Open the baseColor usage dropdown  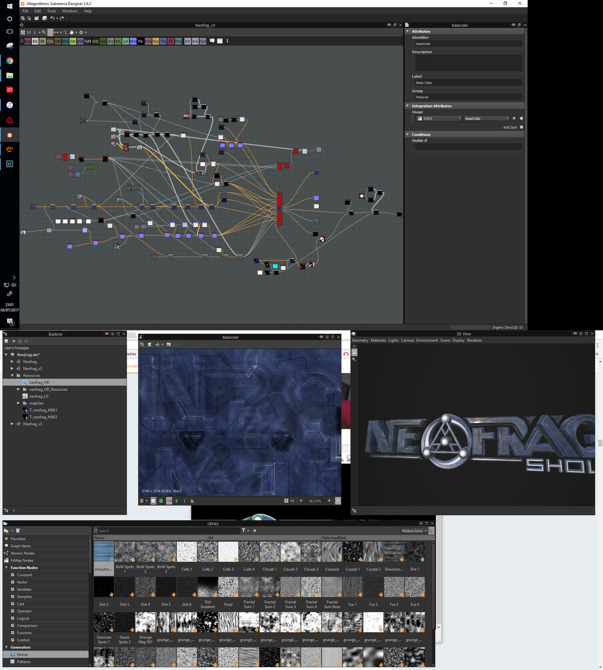click(487, 119)
